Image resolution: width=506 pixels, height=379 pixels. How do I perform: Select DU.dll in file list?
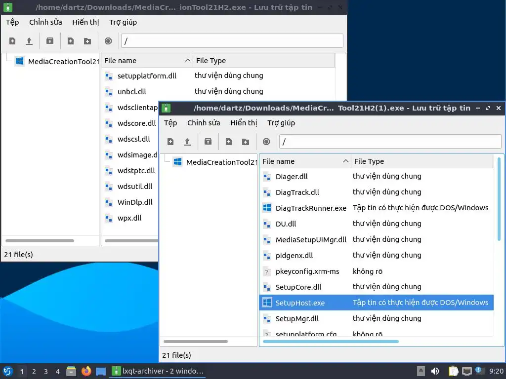click(x=377, y=224)
